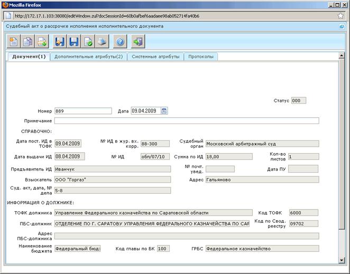Click the Дата field showing 09.04.2009
350x274 pixels.
146,111
